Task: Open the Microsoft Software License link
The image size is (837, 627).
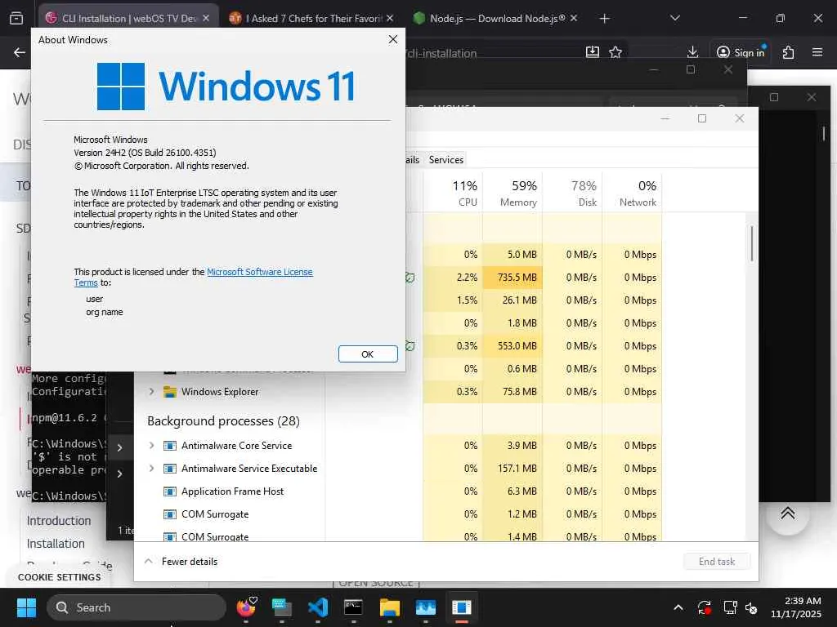Action: [x=259, y=272]
